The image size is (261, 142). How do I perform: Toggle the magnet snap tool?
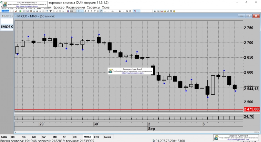pyautogui.click(x=135, y=11)
